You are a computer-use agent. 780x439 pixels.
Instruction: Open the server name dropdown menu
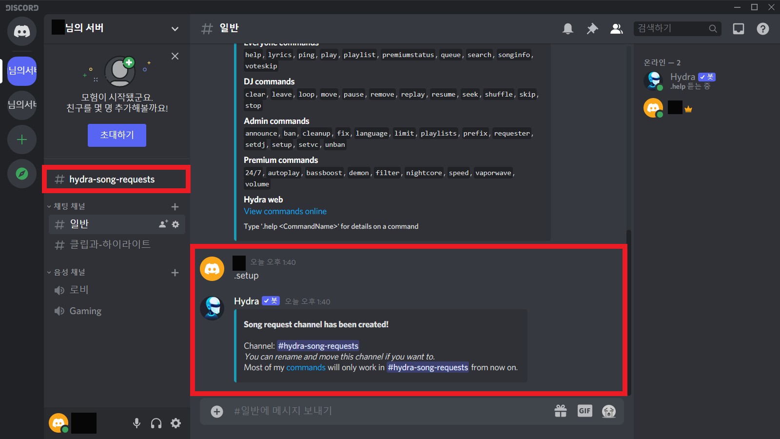(175, 29)
